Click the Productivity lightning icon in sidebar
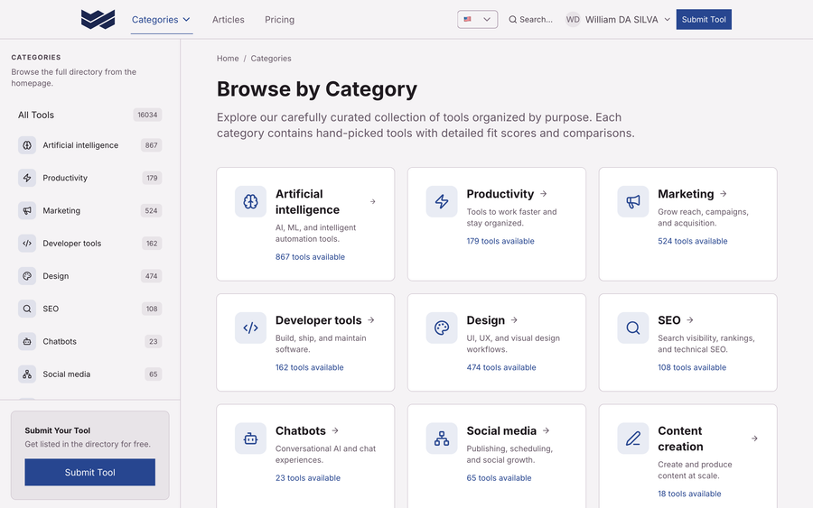The image size is (813, 508). tap(27, 178)
